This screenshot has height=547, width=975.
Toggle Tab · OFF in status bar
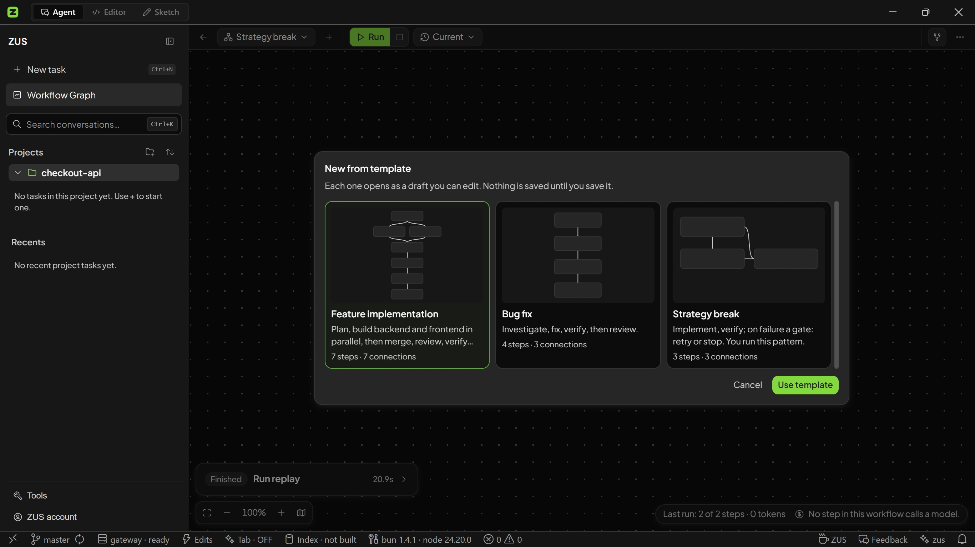(249, 540)
